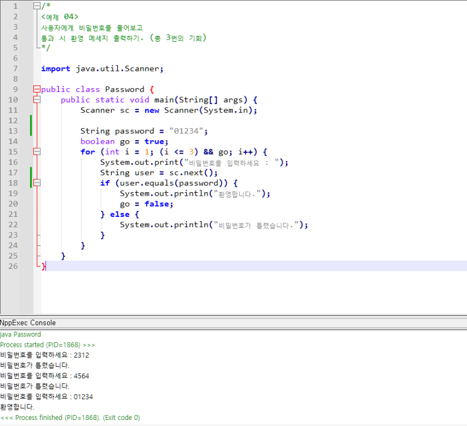The height and width of the screenshot is (426, 467).
Task: Click 'System.out.println' on line 22
Action: click(x=164, y=225)
